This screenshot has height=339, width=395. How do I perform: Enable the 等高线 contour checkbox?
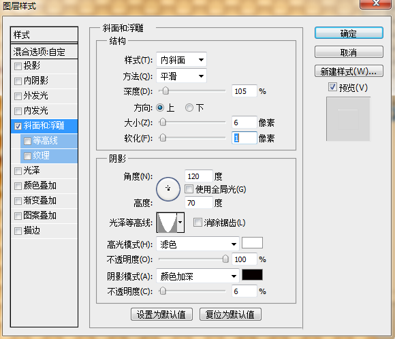click(x=27, y=141)
